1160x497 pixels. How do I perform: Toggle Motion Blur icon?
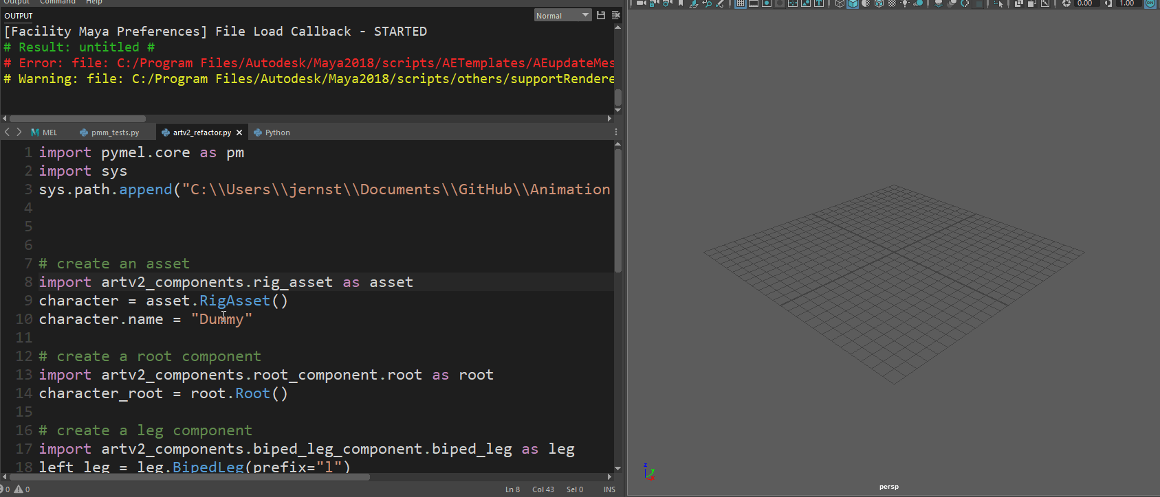[952, 3]
